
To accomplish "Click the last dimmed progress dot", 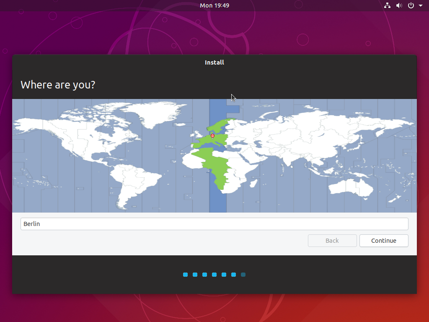I will (243, 275).
